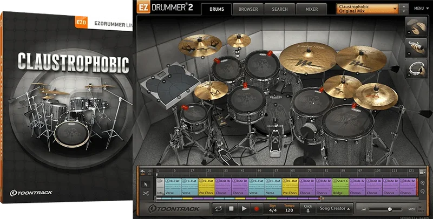Toggle loop playback on the transport
The height and width of the screenshot is (219, 433).
218,209
